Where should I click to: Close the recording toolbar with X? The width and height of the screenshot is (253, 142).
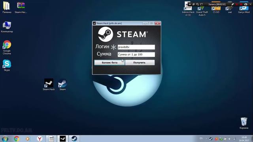point(250,4)
